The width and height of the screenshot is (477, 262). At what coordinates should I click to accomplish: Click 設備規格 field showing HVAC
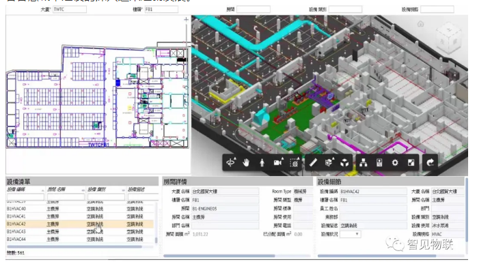pos(448,234)
